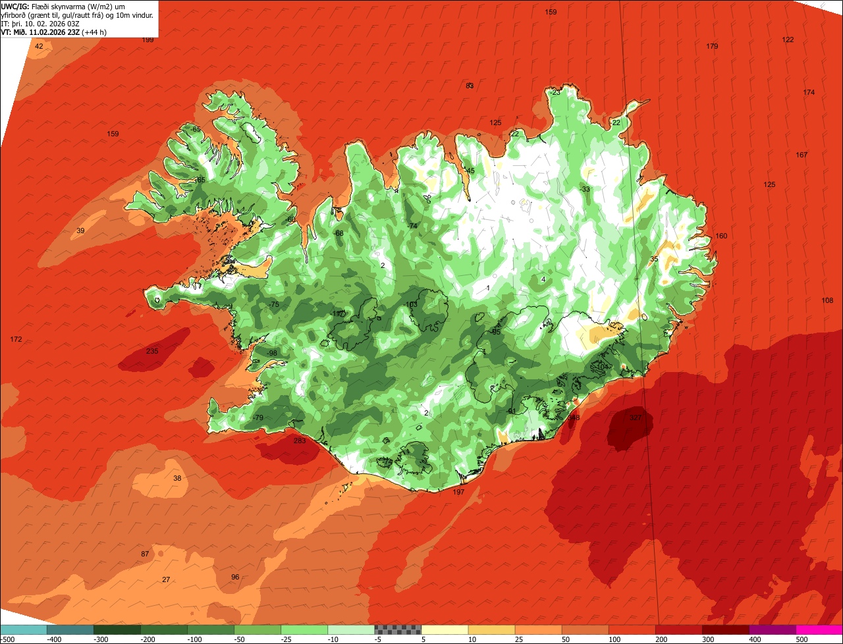The height and width of the screenshot is (644, 843).
Task: Click the map value '172' on the western edge
Action: pos(16,339)
